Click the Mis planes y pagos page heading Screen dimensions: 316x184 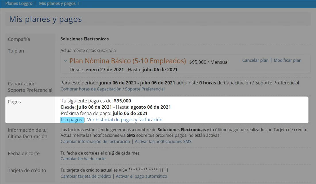45,19
